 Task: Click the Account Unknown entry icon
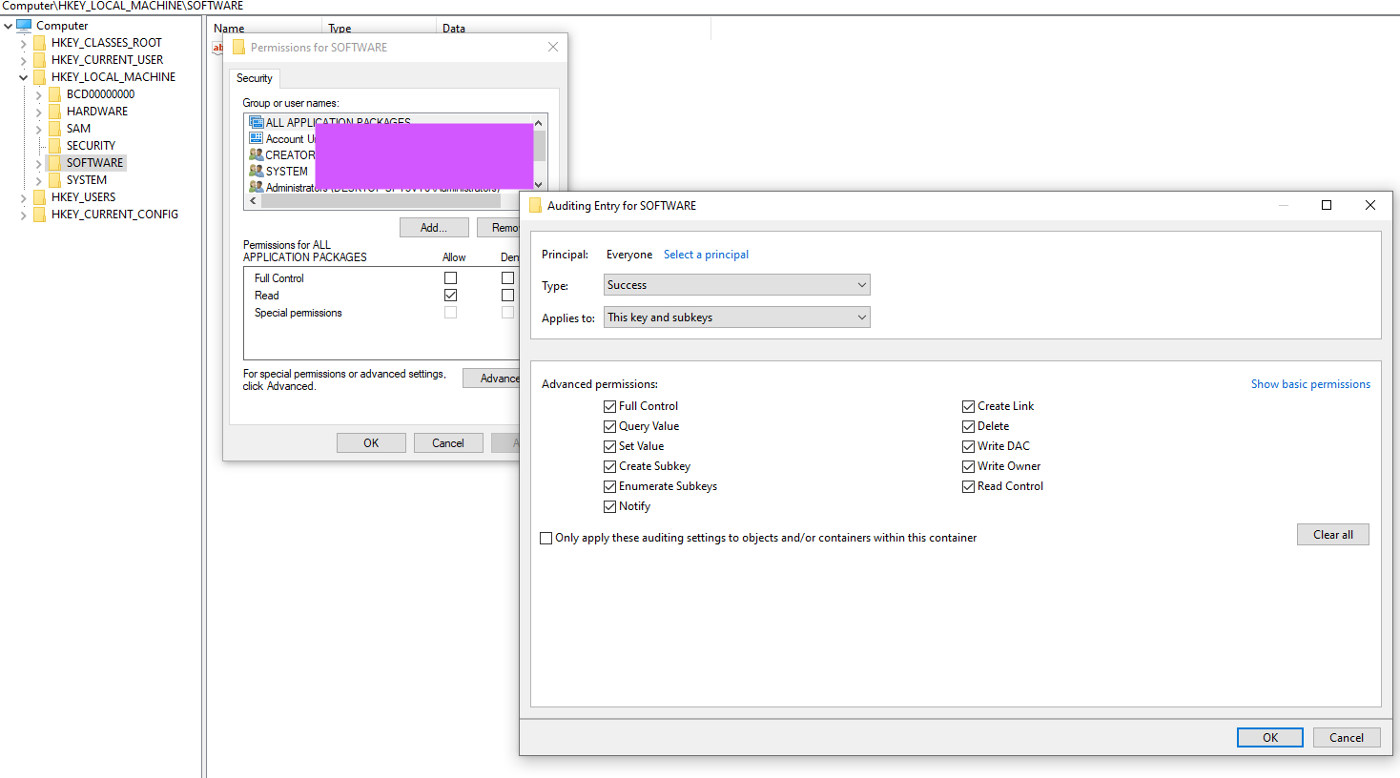coord(256,138)
